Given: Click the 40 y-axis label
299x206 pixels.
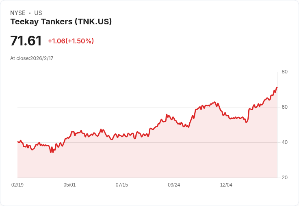Looking at the screenshot, I should (284, 142).
